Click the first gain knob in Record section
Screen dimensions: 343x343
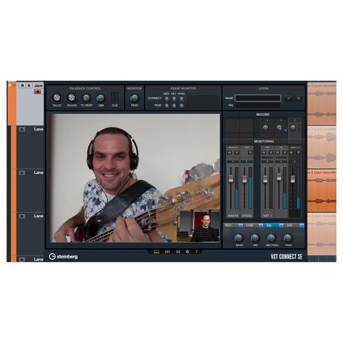tap(265, 128)
